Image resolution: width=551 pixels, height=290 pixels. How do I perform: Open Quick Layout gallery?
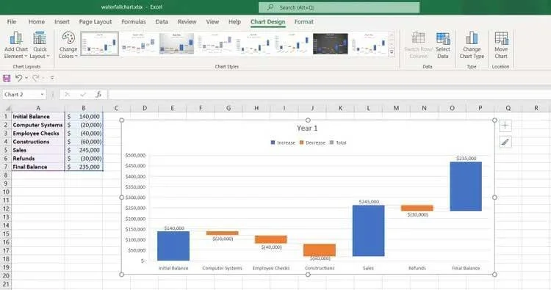(x=40, y=46)
